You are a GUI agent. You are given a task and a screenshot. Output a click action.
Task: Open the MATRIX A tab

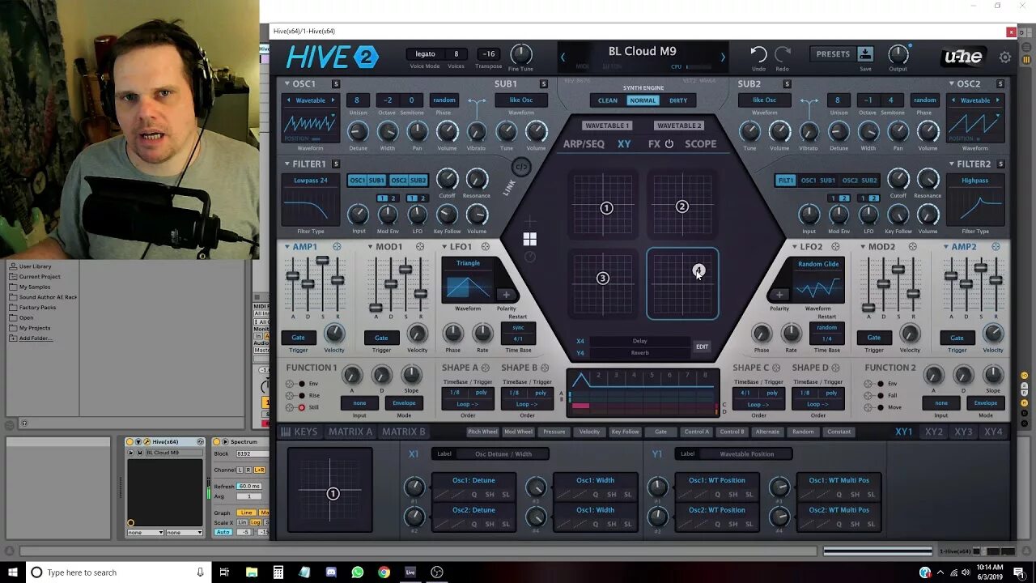[349, 432]
